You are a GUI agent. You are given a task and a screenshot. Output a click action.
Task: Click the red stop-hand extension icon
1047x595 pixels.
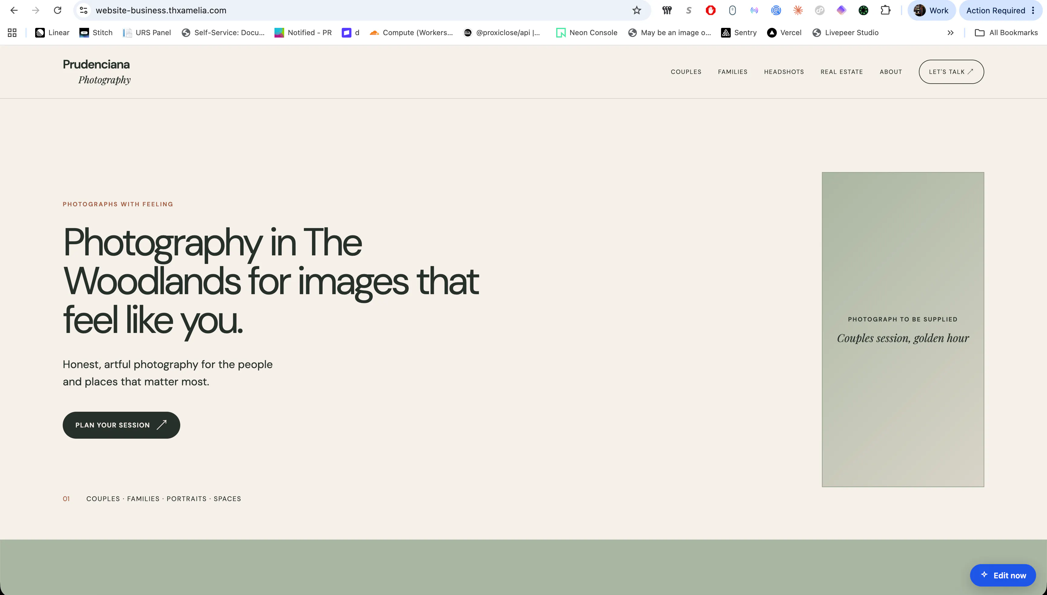711,11
